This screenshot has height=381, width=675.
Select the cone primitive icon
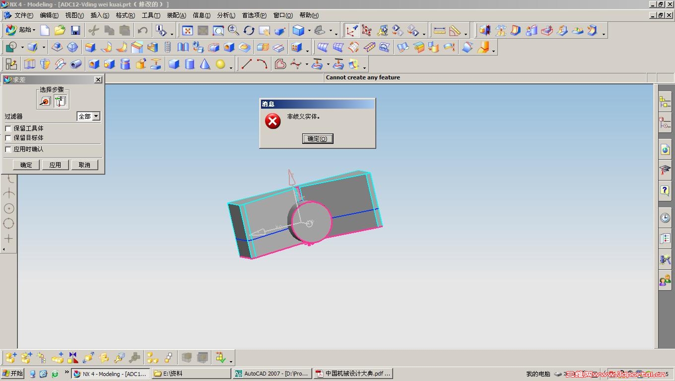coord(205,64)
